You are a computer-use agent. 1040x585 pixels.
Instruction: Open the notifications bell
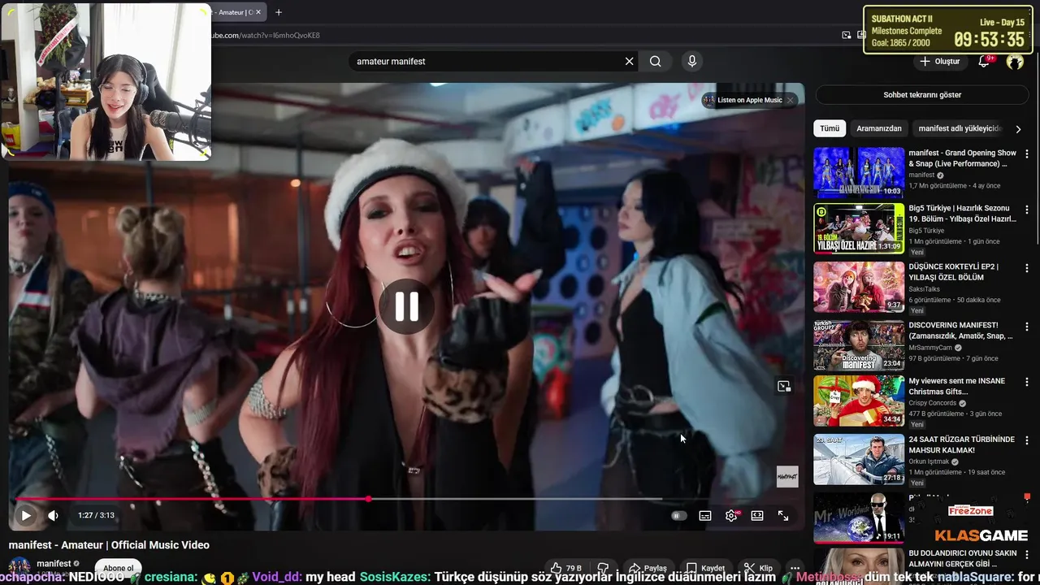pyautogui.click(x=985, y=61)
